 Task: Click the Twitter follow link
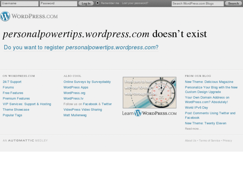pos(107,104)
